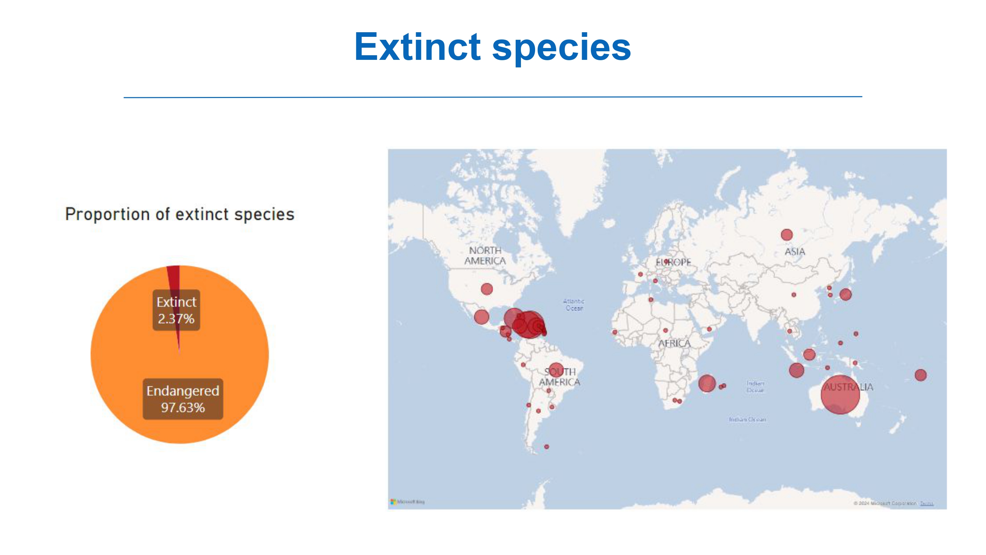Screen dimensions: 986x555
Task: Select the Endangered 97.63% pie label
Action: coord(183,399)
